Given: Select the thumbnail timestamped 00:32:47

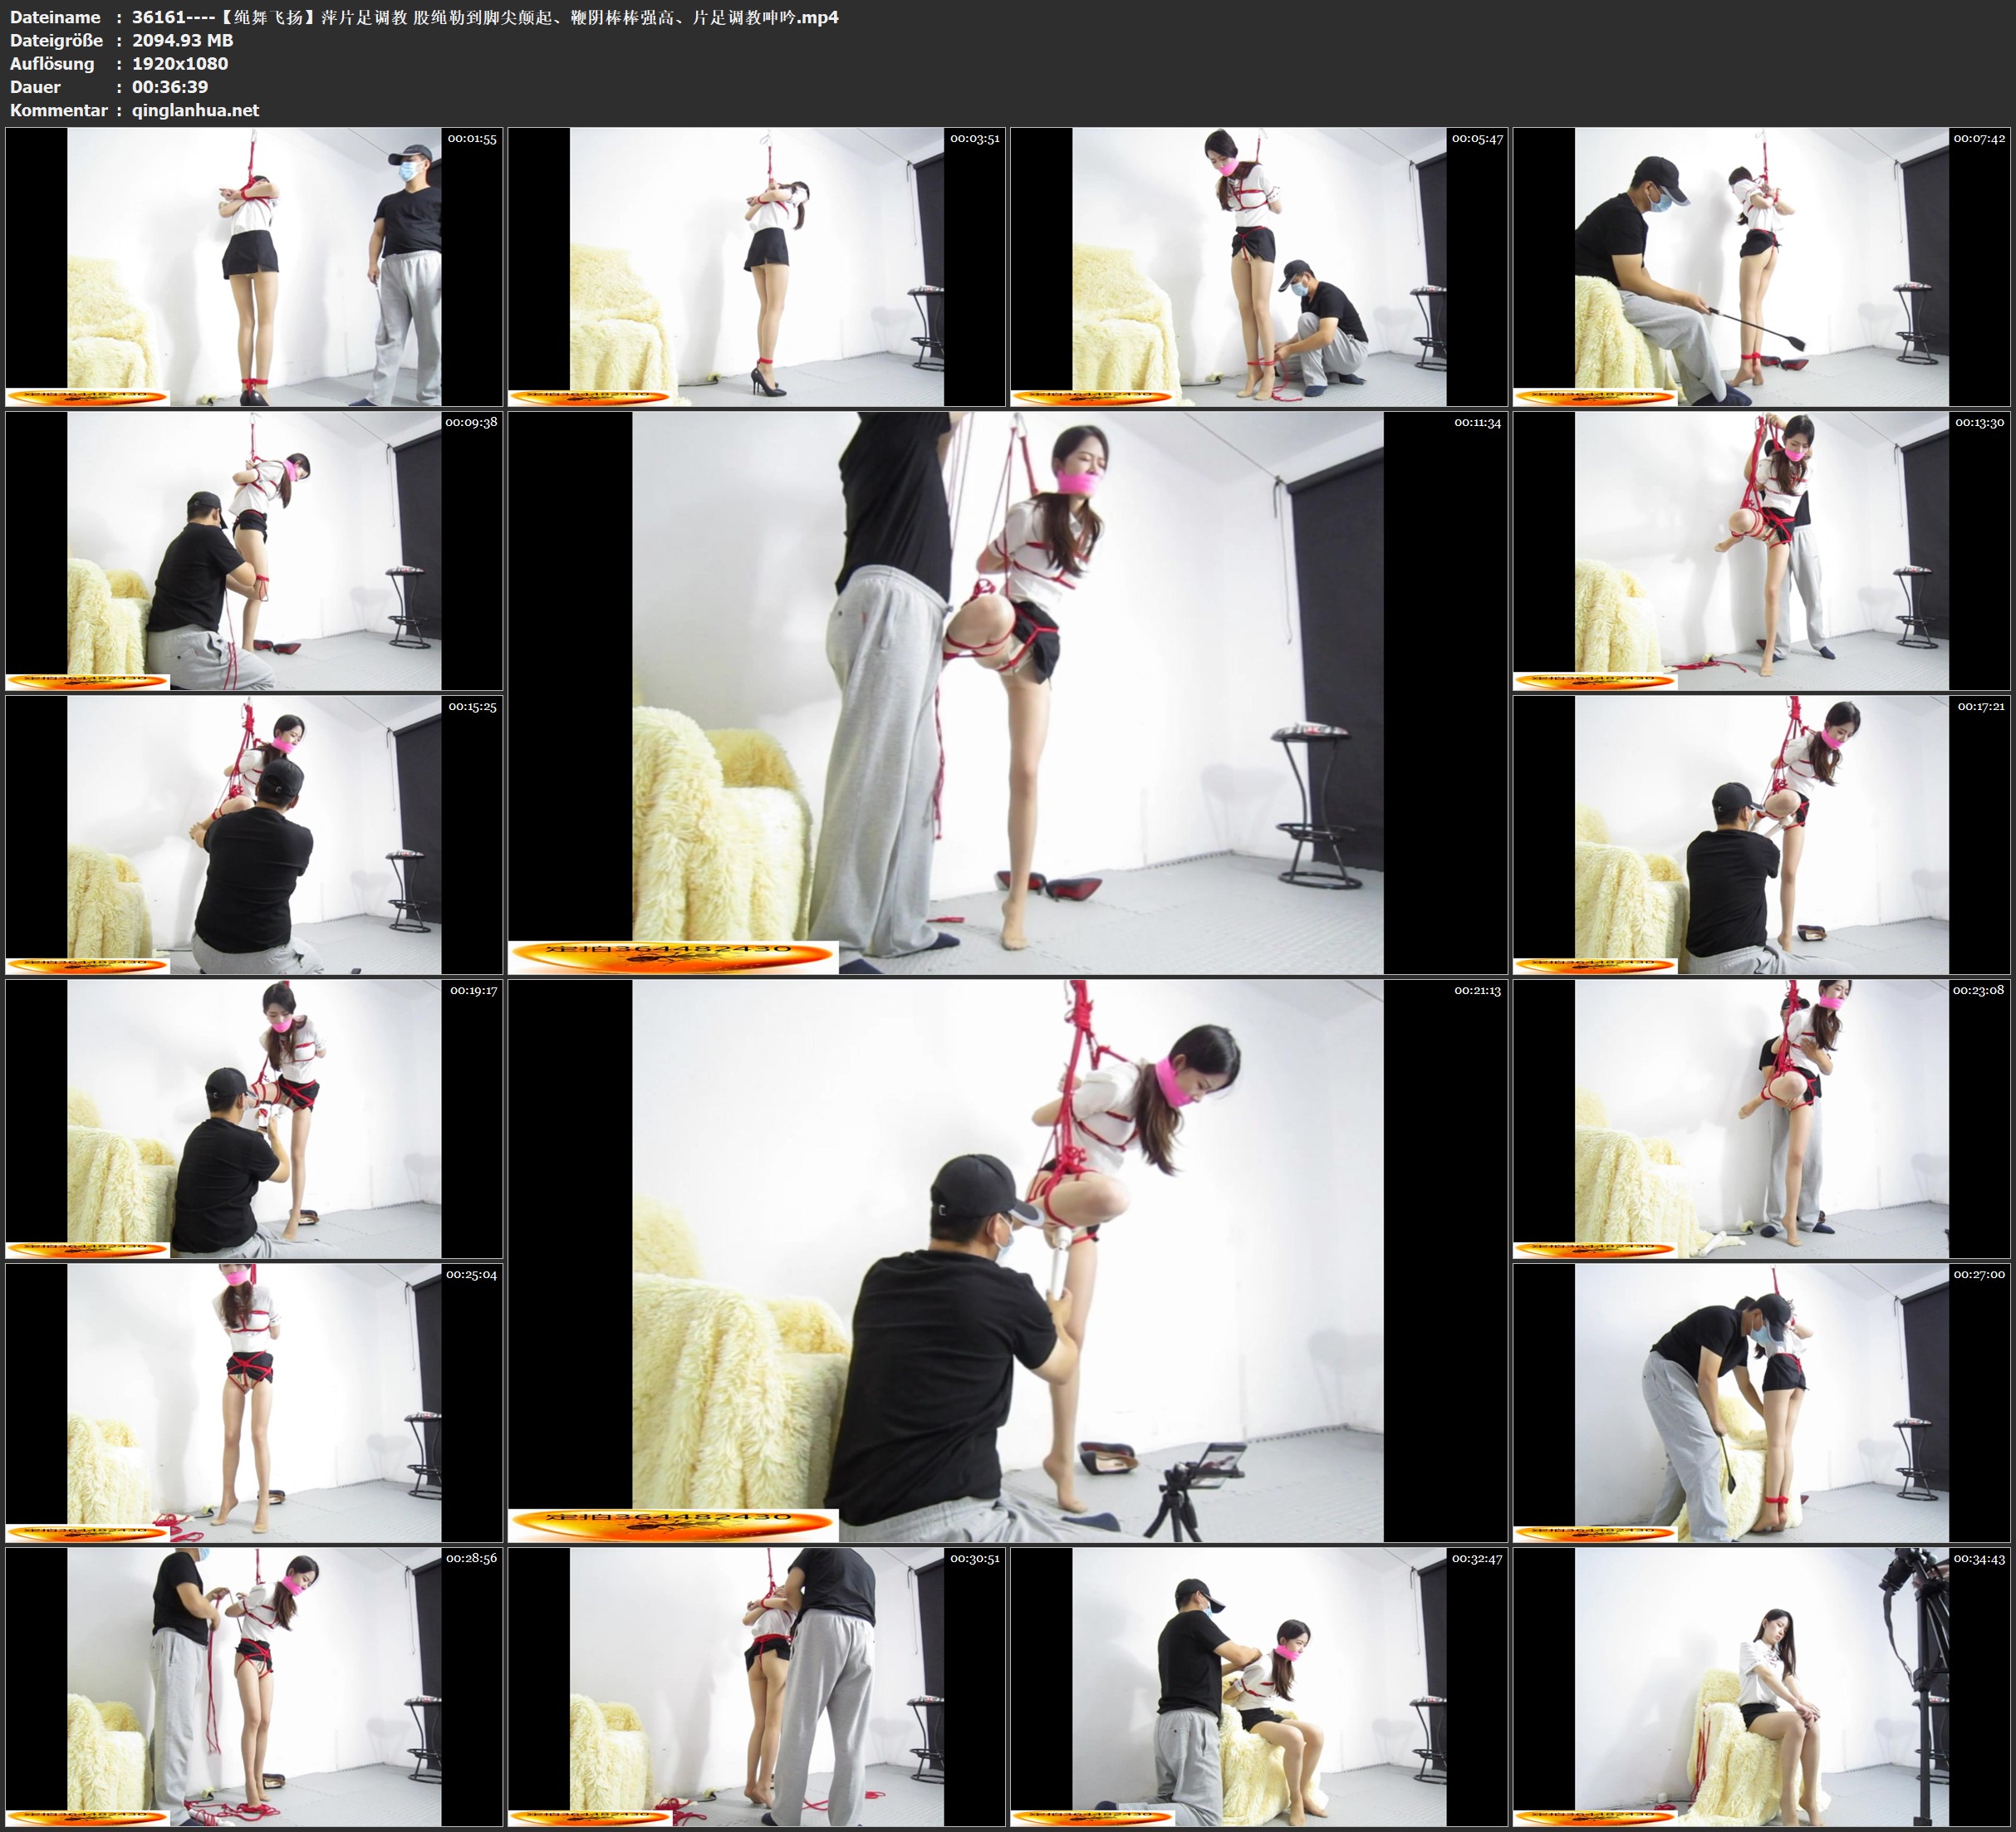Looking at the screenshot, I should click(x=1259, y=1686).
